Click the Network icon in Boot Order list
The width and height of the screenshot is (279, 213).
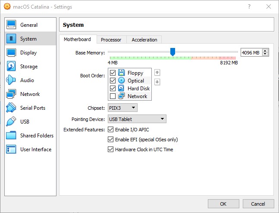pos(121,96)
